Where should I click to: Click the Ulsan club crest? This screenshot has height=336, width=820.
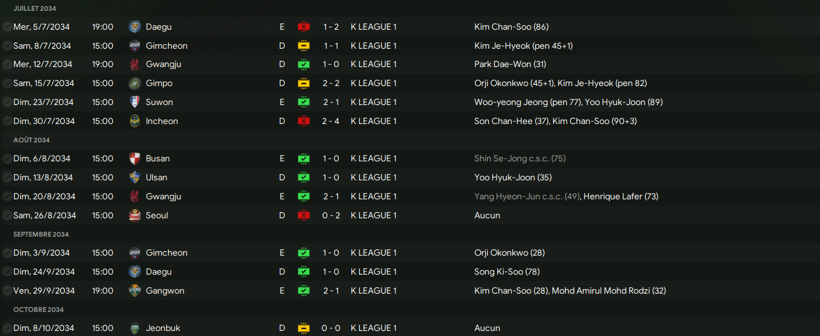[134, 177]
